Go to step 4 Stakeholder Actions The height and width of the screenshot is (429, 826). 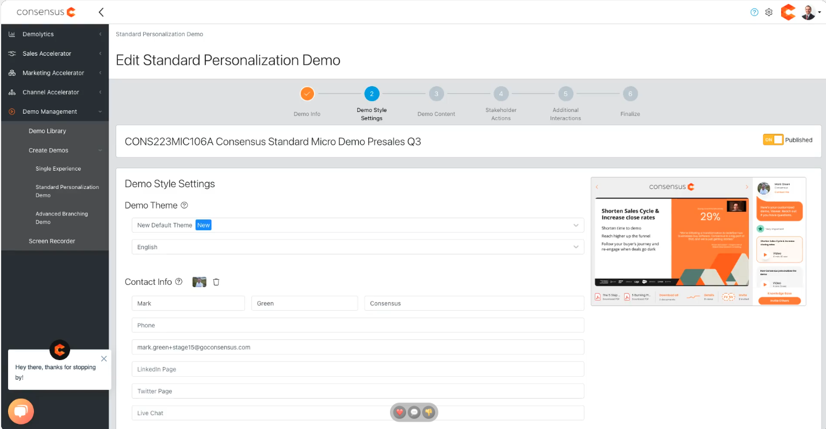[501, 94]
